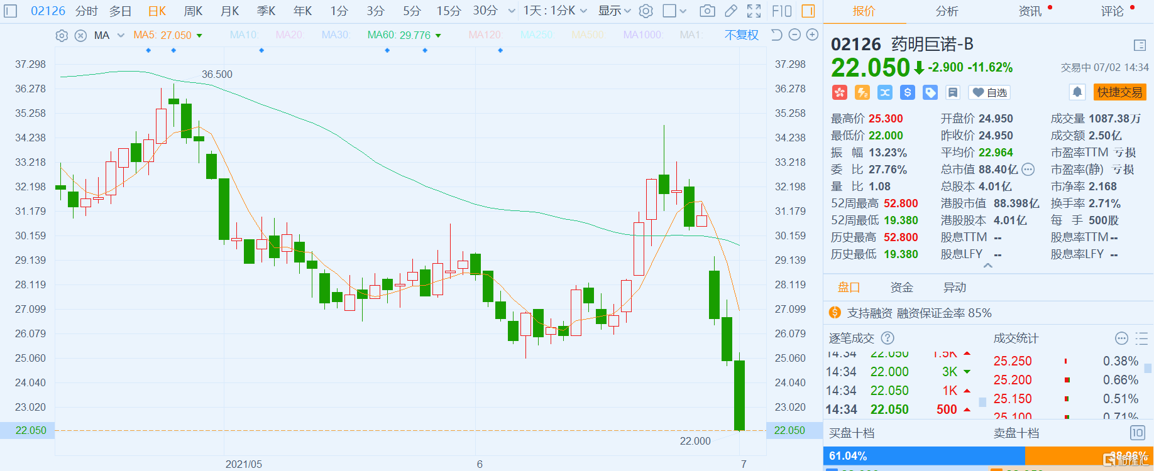Expand the 1天:1分K period dropdown
Screen dimensions: 1154x471
click(x=555, y=11)
